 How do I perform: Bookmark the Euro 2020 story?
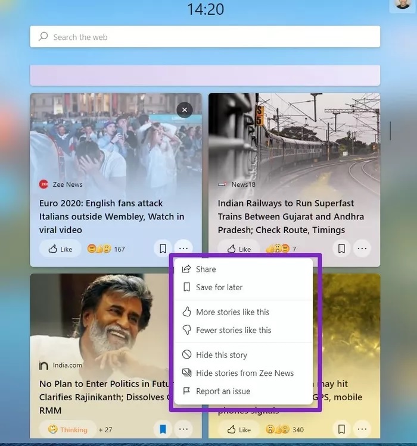tap(163, 249)
